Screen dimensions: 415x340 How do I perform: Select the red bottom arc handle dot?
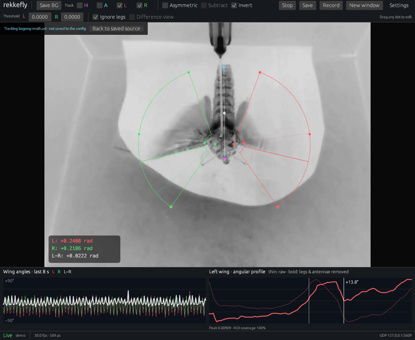[x=278, y=207]
